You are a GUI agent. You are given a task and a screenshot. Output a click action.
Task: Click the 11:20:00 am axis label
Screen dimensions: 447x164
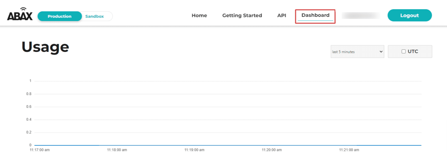coord(272,150)
